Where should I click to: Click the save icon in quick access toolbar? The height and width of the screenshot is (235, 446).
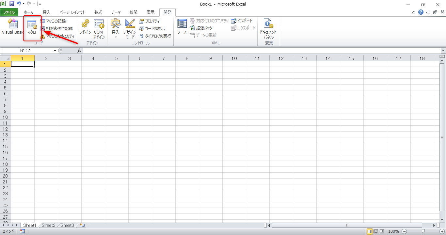[12, 4]
